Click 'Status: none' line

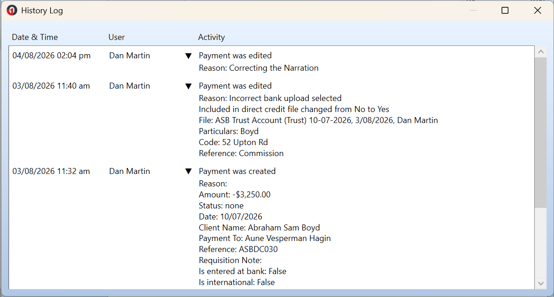pos(221,206)
